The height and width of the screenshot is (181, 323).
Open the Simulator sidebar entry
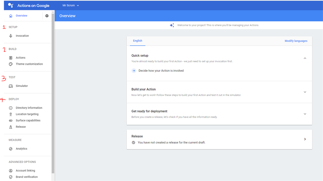tap(22, 86)
